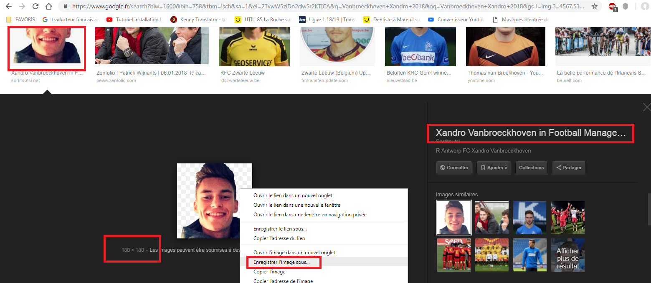Viewport: 651px width, 283px height.
Task: Click the kfczwarteleeuw.be source text
Action: coord(240,80)
